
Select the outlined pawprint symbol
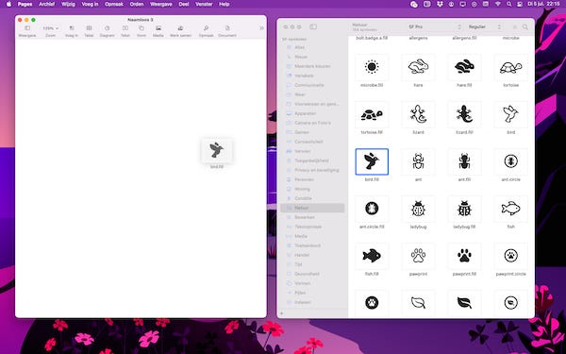point(418,256)
